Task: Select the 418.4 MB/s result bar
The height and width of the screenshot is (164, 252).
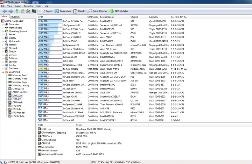Action: [50, 21]
